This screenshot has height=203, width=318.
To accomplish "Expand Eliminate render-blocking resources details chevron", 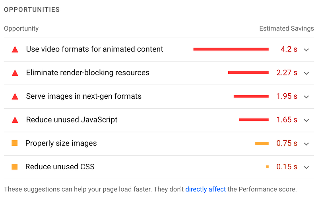I will click(306, 73).
